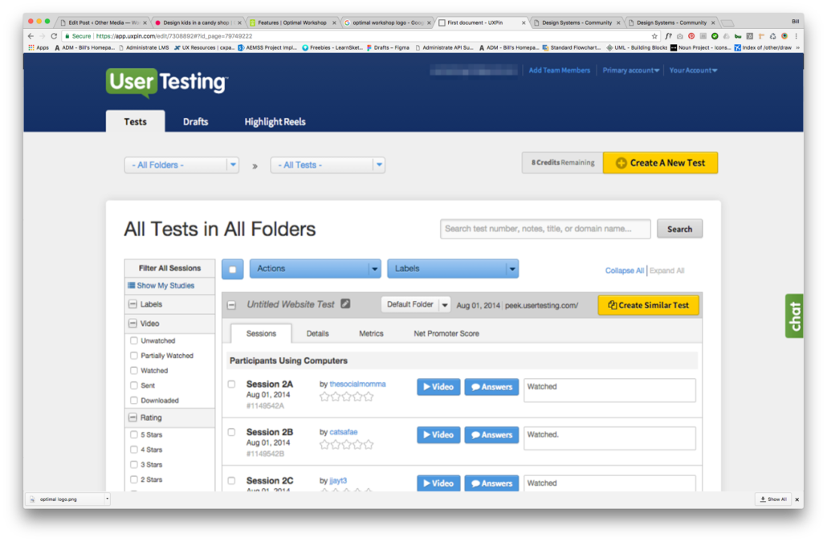The image size is (827, 542).
Task: Open the Standard Flowchart bookmark
Action: tap(572, 47)
